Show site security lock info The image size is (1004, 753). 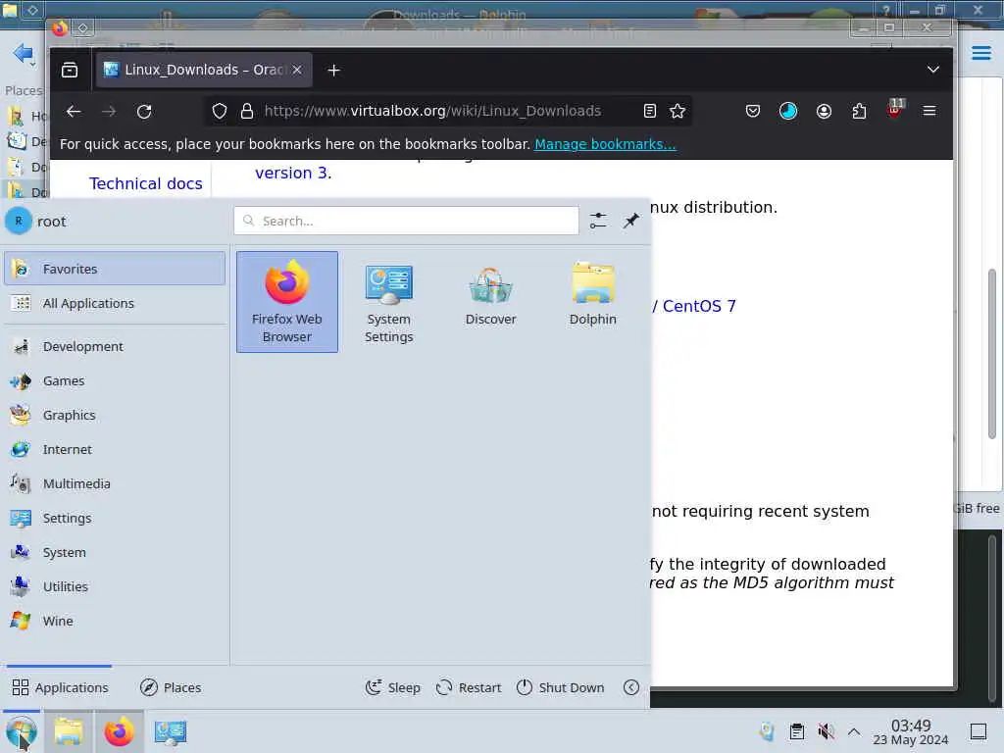pos(247,111)
